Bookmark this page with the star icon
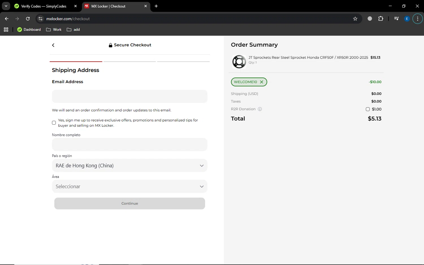 (355, 19)
